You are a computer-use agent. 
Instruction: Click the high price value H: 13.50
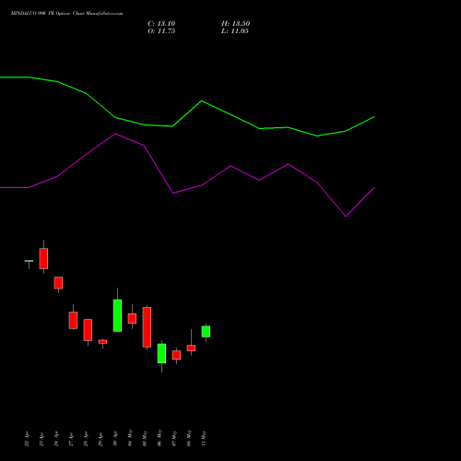pos(235,24)
